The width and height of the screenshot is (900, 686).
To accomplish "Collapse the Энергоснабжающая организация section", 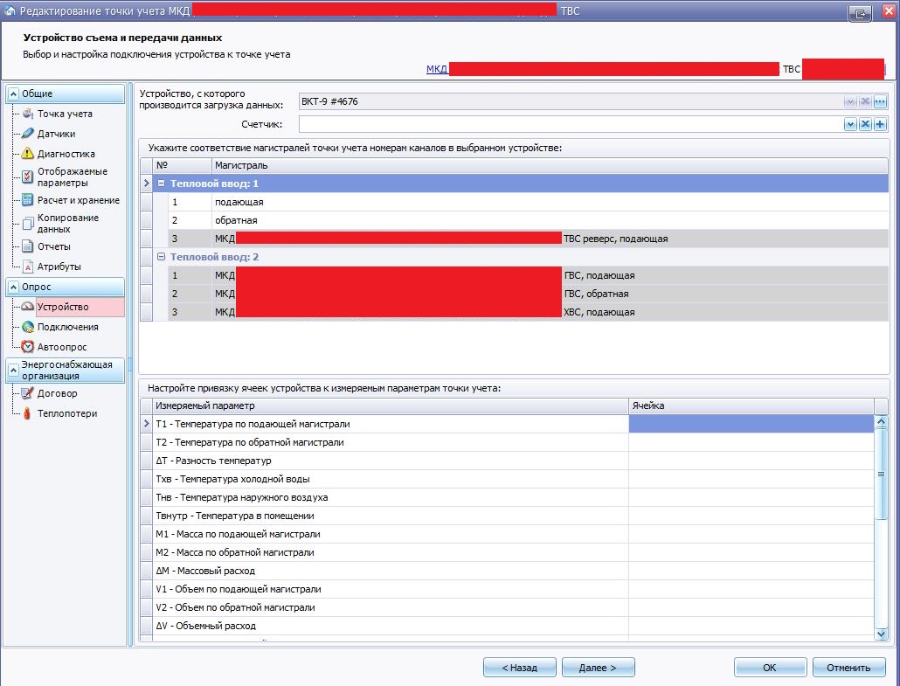I will click(x=14, y=371).
